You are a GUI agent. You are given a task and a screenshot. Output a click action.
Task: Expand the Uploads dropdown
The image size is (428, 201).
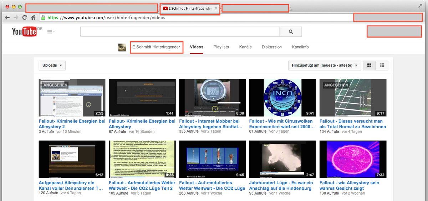pyautogui.click(x=52, y=66)
